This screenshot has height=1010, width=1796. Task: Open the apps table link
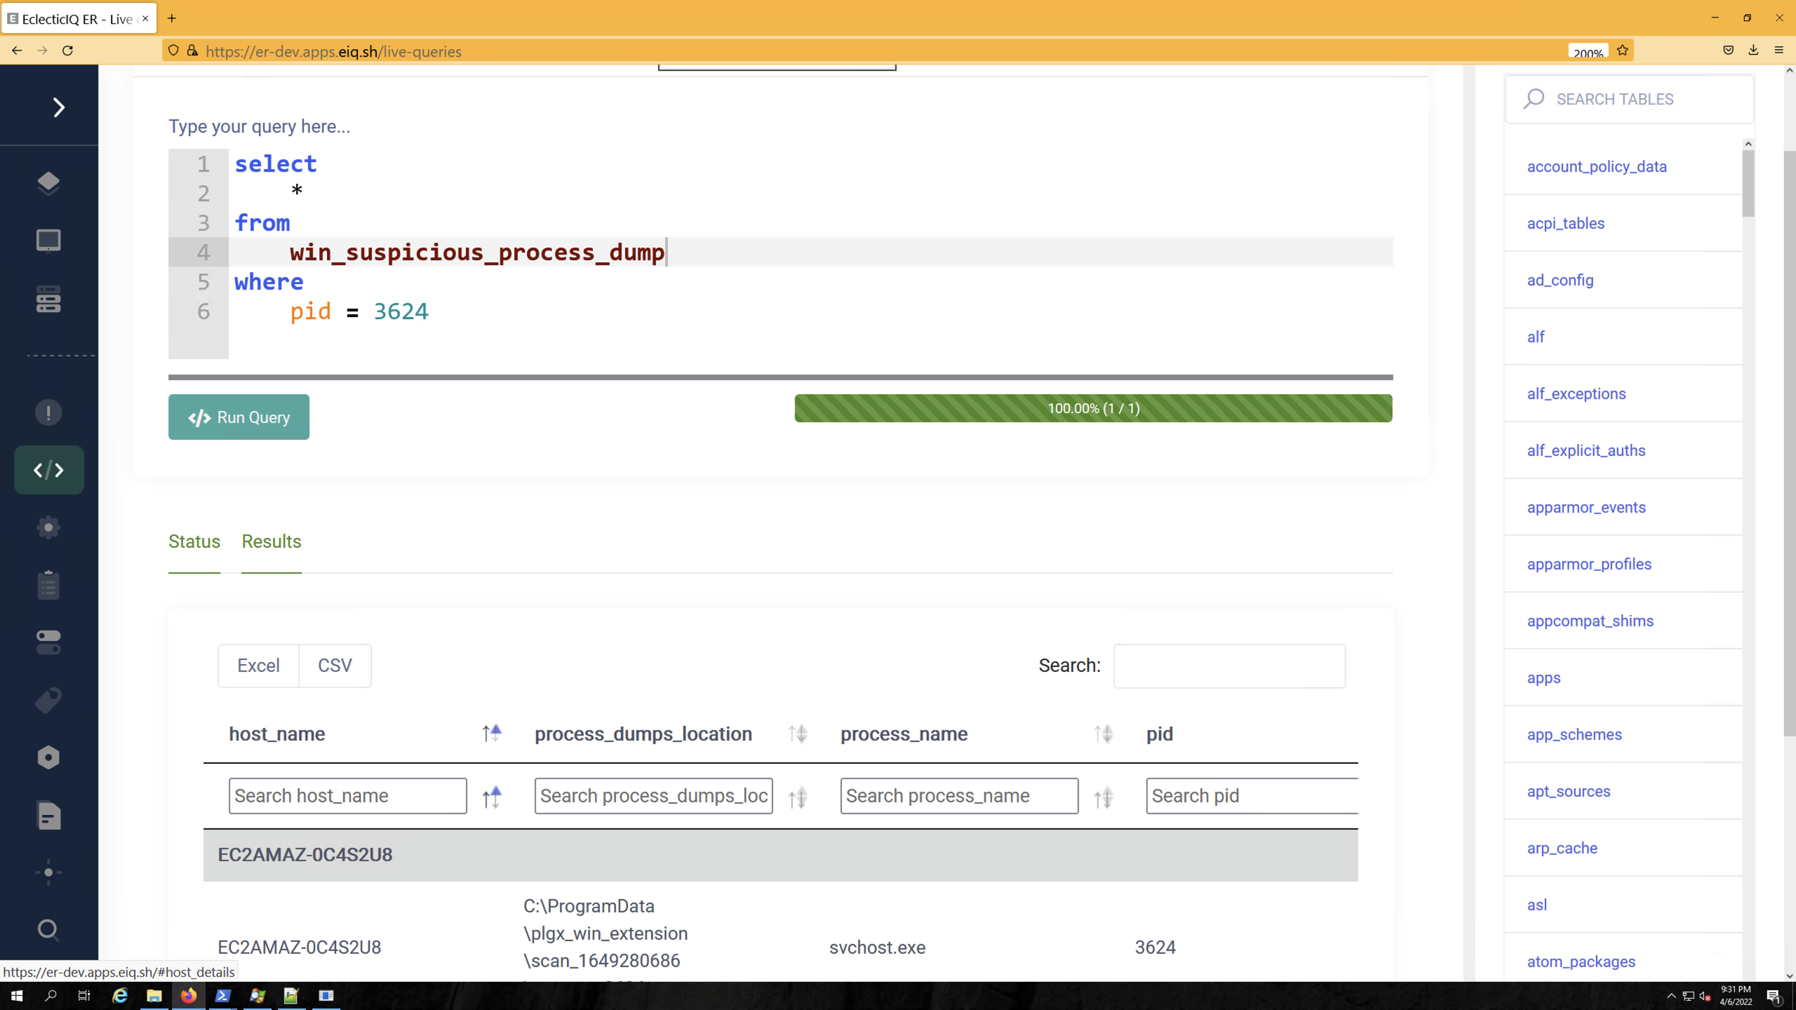[1543, 678]
